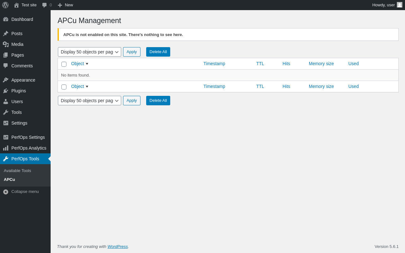
Task: Click the Media icon in sidebar
Action: (x=6, y=44)
